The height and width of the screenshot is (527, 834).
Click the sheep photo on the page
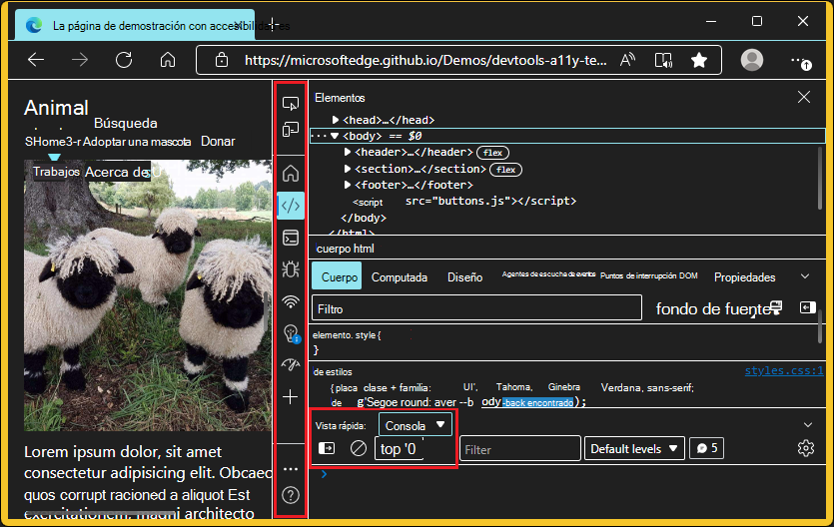pyautogui.click(x=148, y=295)
